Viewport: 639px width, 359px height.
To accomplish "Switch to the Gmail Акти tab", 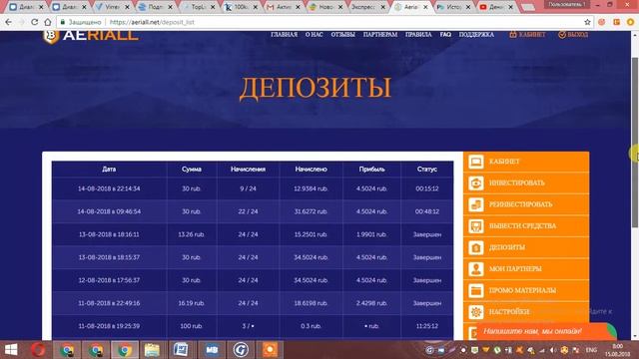I will pos(284,7).
